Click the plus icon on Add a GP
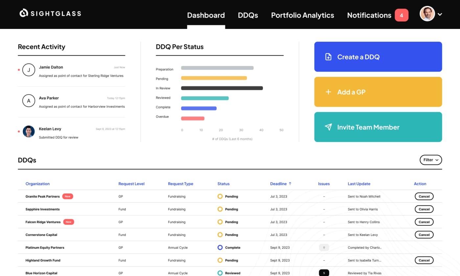The height and width of the screenshot is (276, 460). pyautogui.click(x=328, y=92)
